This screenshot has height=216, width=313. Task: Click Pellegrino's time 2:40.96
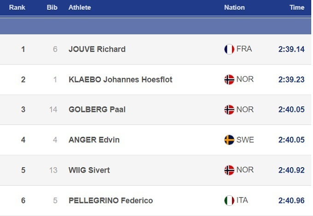pos(291,200)
